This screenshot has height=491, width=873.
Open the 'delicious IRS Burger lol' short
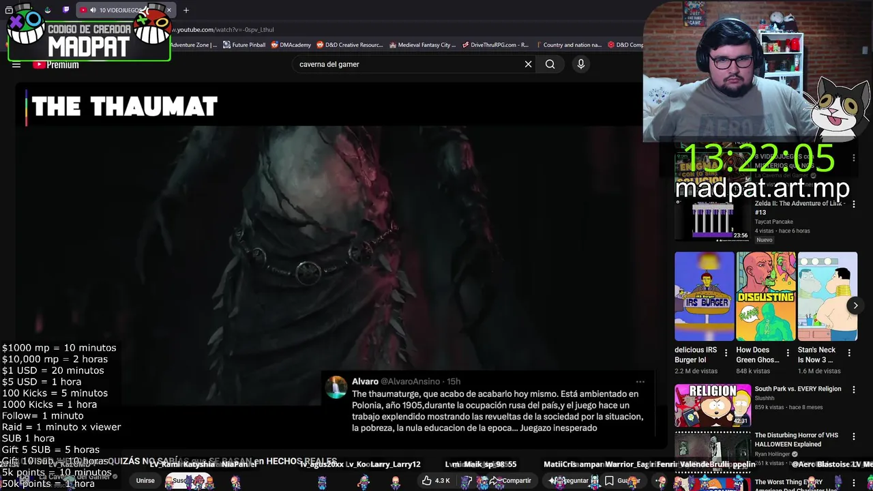(705, 296)
